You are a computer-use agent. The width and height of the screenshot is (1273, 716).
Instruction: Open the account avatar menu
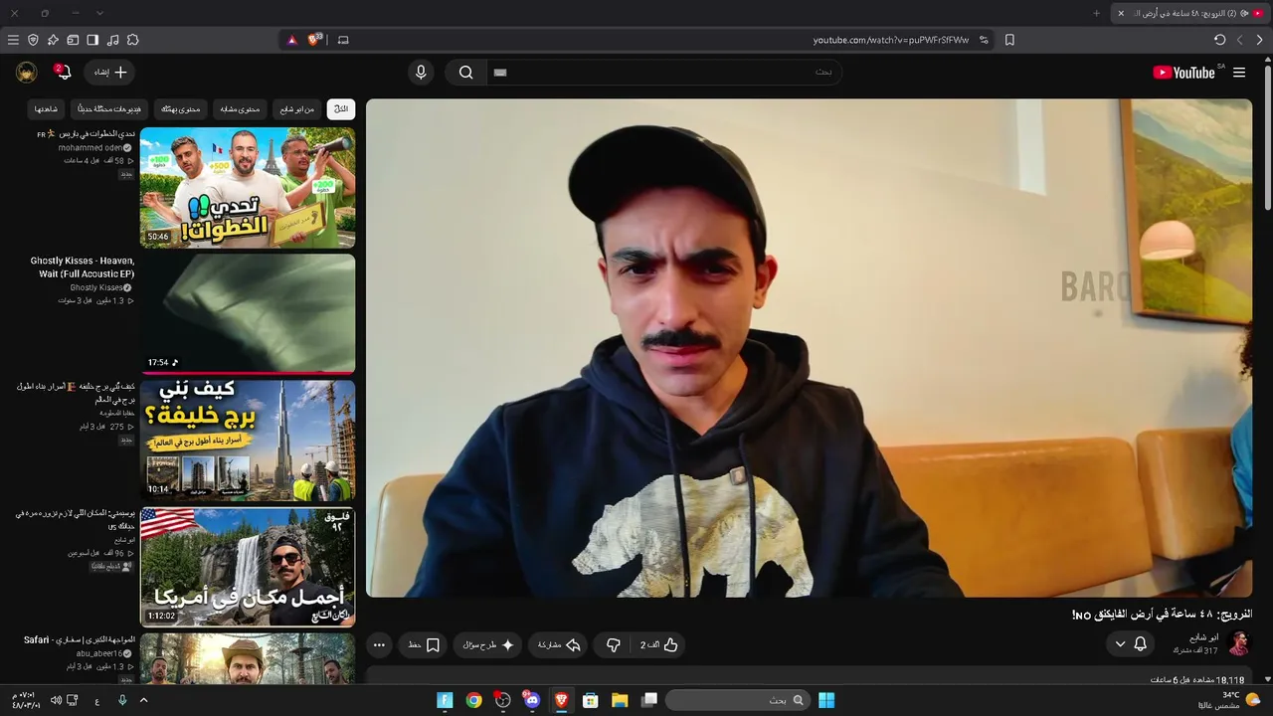[x=27, y=73]
